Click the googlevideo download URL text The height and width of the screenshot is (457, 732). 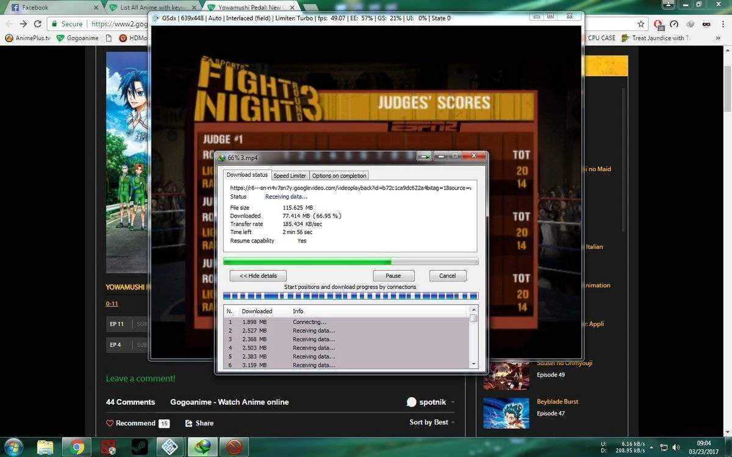tap(350, 188)
